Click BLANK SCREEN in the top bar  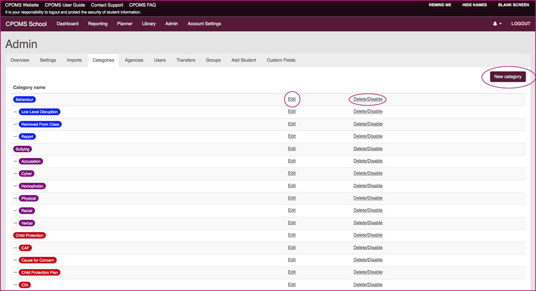(513, 5)
